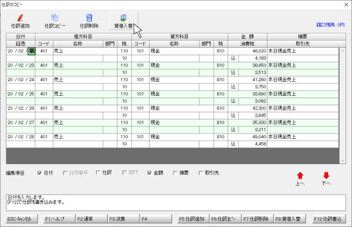This screenshot has height=227, width=352.
Task: Click F6:仕訳コピー button
Action: click(x=225, y=219)
